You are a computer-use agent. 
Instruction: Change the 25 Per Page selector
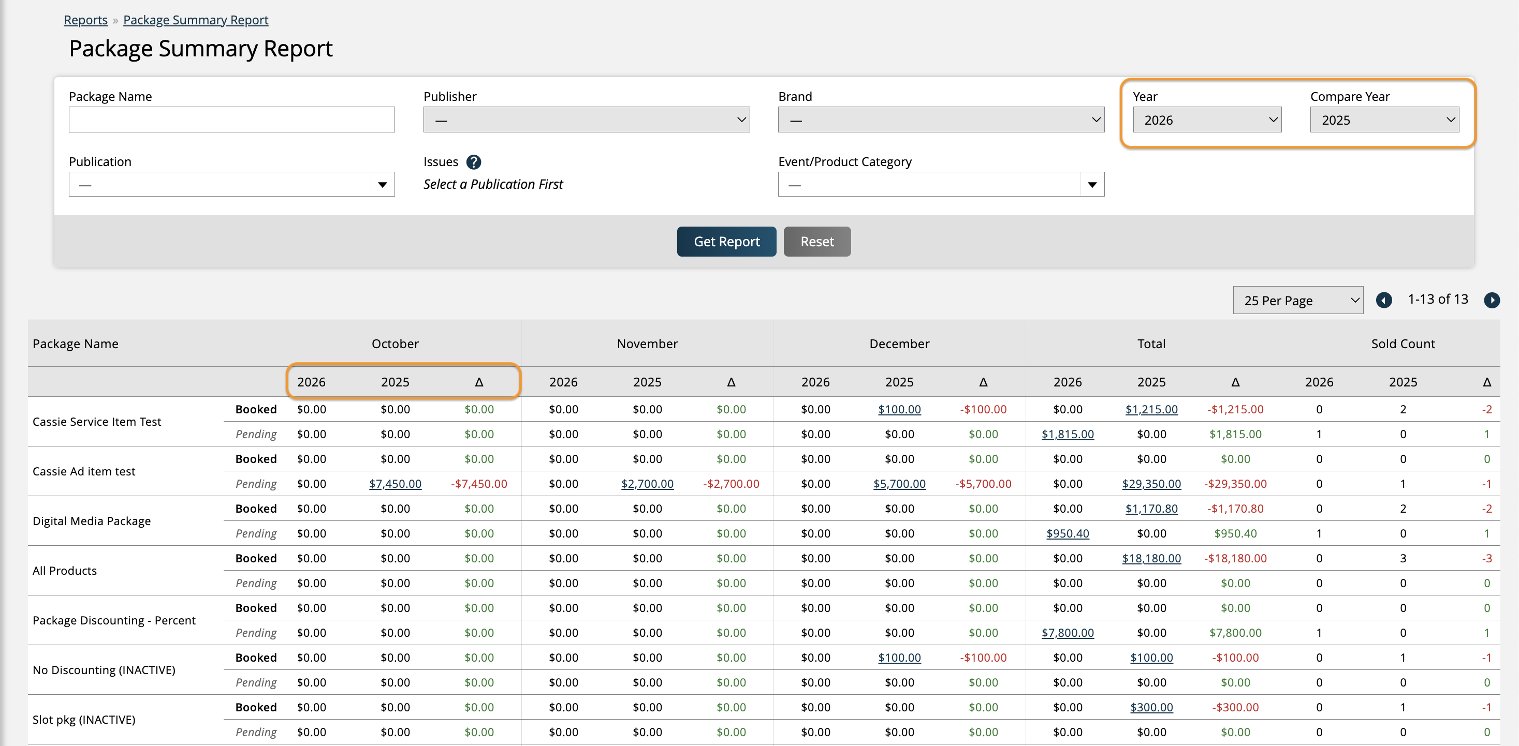tap(1297, 301)
